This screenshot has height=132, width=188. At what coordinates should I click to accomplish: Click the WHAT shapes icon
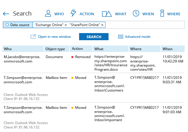107,14
